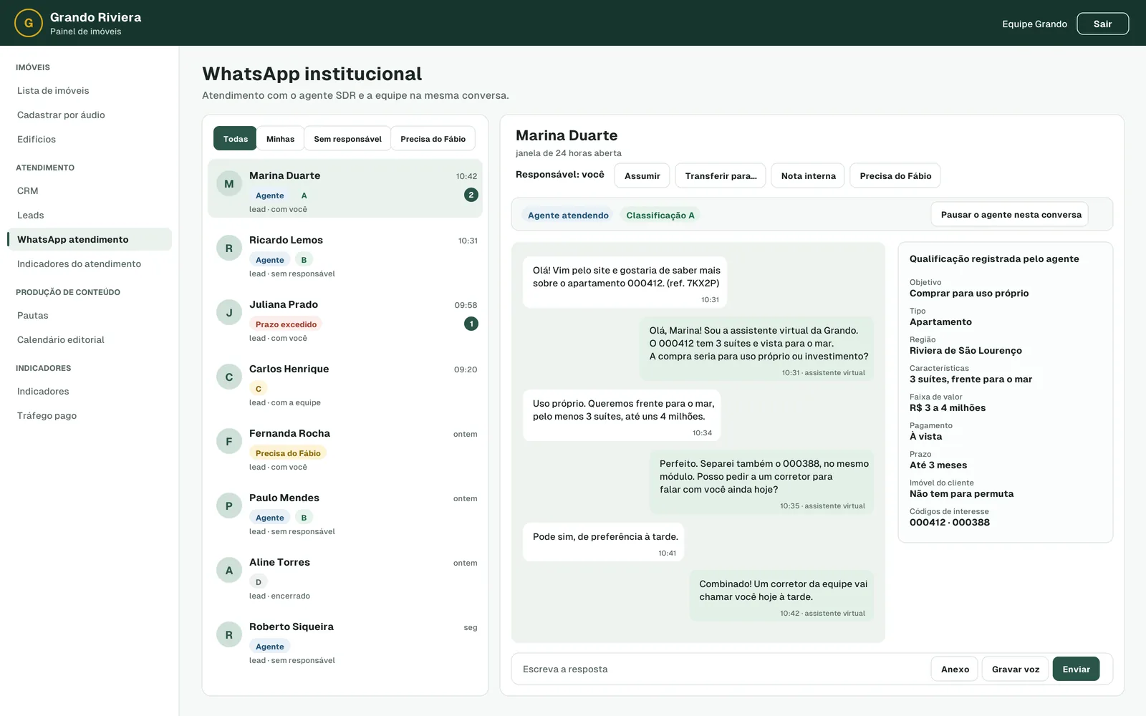Click Aline Torres avatar A
This screenshot has height=716, width=1146.
[x=229, y=571]
